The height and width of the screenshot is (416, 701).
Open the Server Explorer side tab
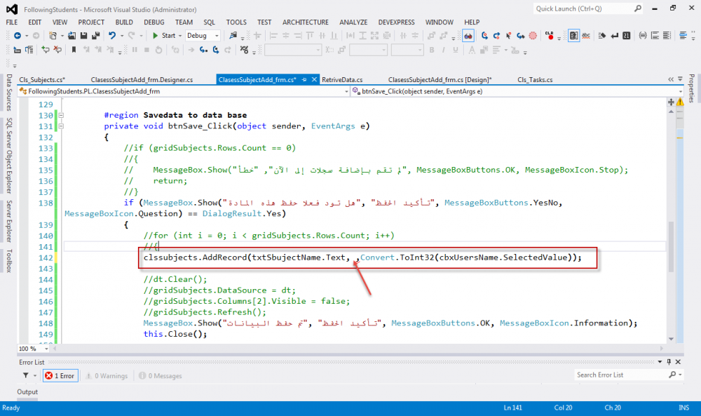8,222
